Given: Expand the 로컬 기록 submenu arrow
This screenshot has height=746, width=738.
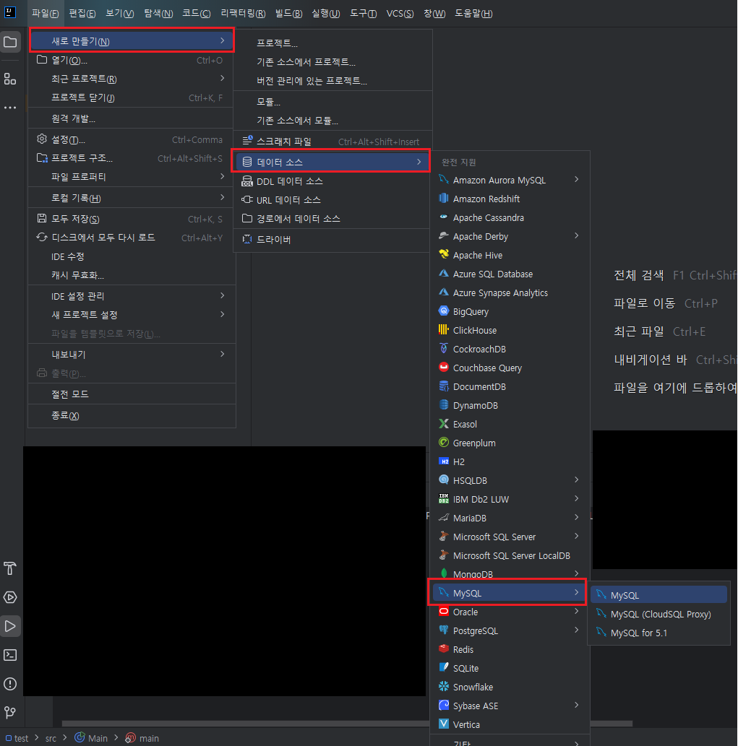Looking at the screenshot, I should pyautogui.click(x=223, y=197).
